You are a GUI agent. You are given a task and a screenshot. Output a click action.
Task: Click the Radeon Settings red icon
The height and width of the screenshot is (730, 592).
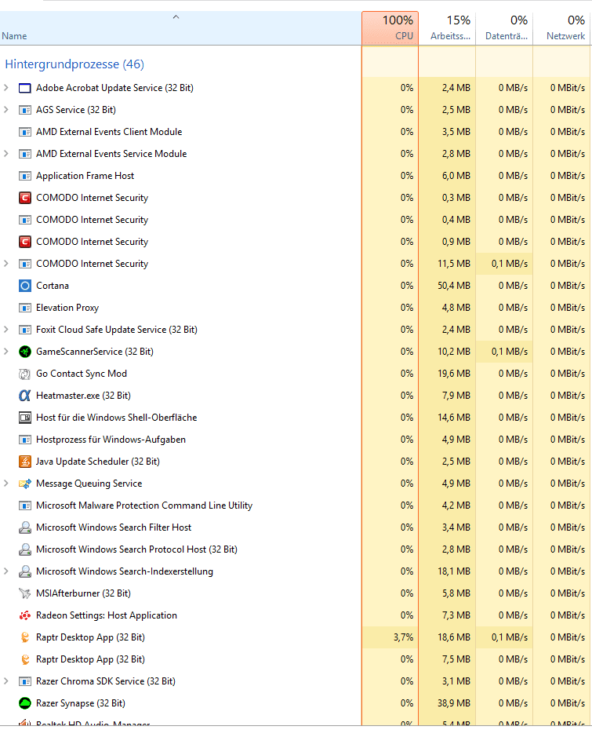(24, 615)
